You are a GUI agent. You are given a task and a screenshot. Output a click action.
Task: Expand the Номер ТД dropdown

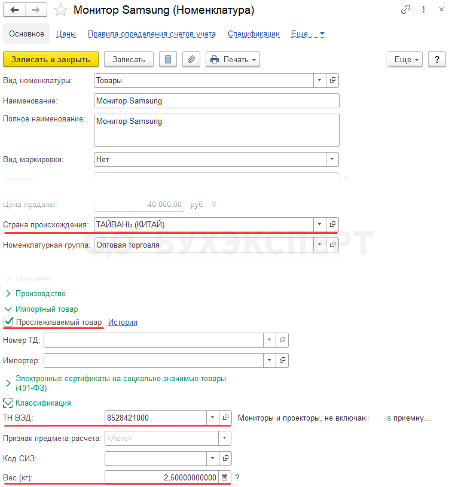(x=269, y=340)
